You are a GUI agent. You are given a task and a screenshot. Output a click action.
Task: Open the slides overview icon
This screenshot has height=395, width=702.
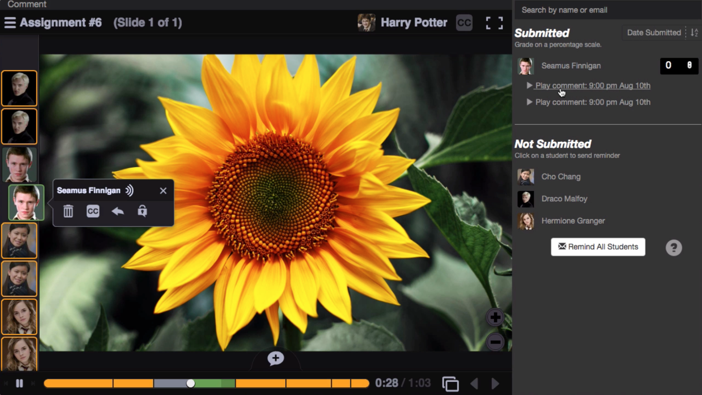point(450,384)
